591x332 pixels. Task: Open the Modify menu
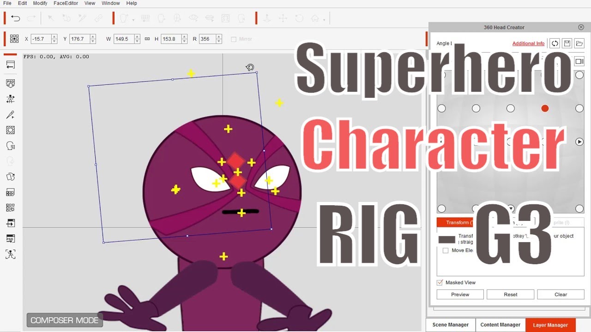[x=40, y=3]
